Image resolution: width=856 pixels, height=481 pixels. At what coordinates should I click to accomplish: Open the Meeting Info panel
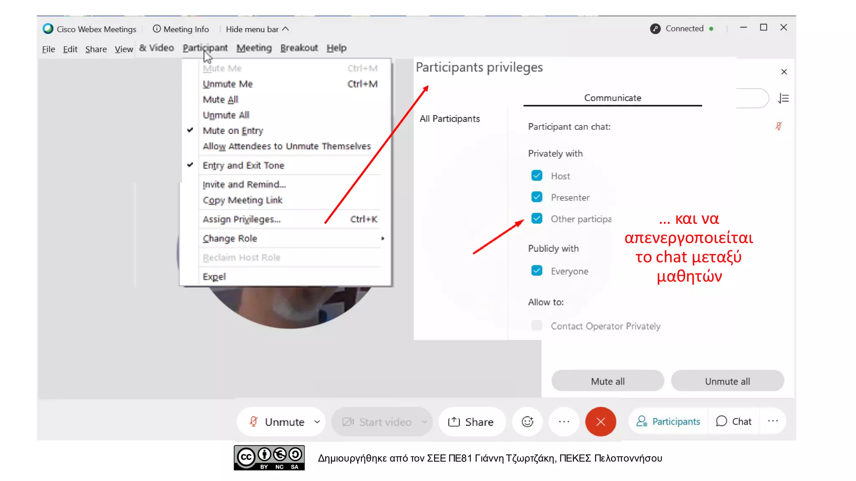pos(181,29)
